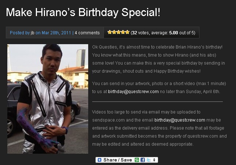Rate the post five stars

click(x=127, y=32)
